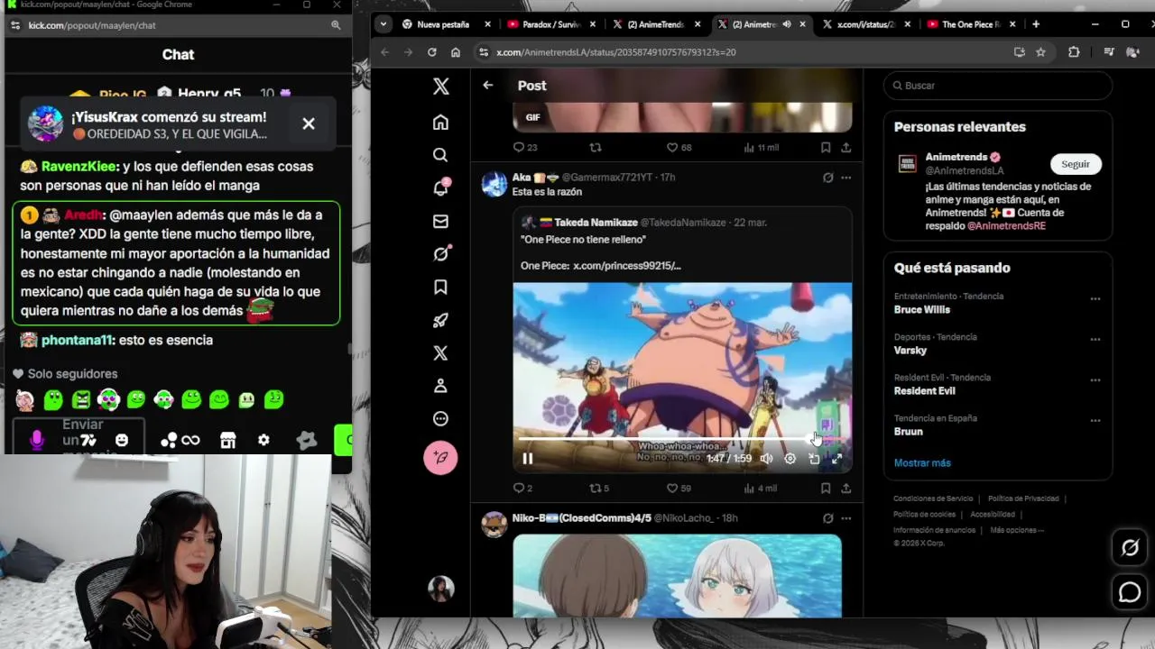The image size is (1155, 649).
Task: Open a new Chrome tab
Action: pyautogui.click(x=1036, y=24)
